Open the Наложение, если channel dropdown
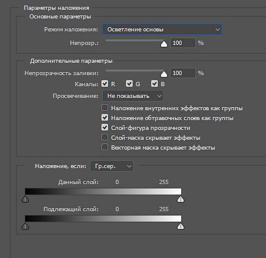266x258 pixels. (112, 166)
